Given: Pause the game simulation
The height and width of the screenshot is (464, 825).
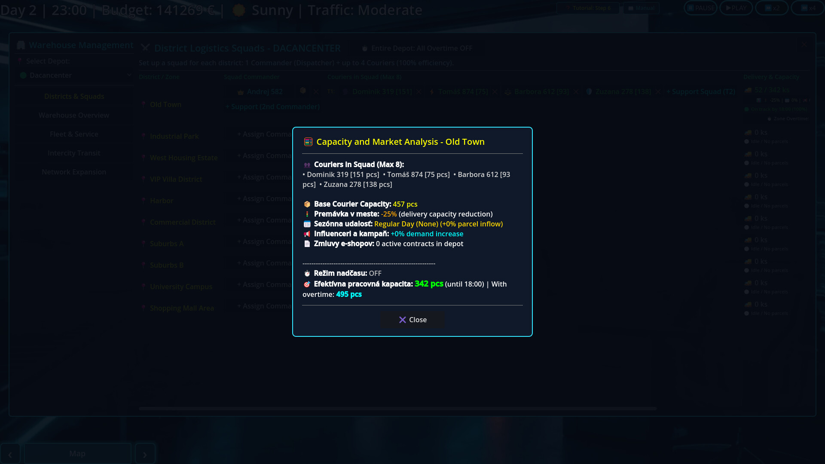Looking at the screenshot, I should (x=700, y=8).
